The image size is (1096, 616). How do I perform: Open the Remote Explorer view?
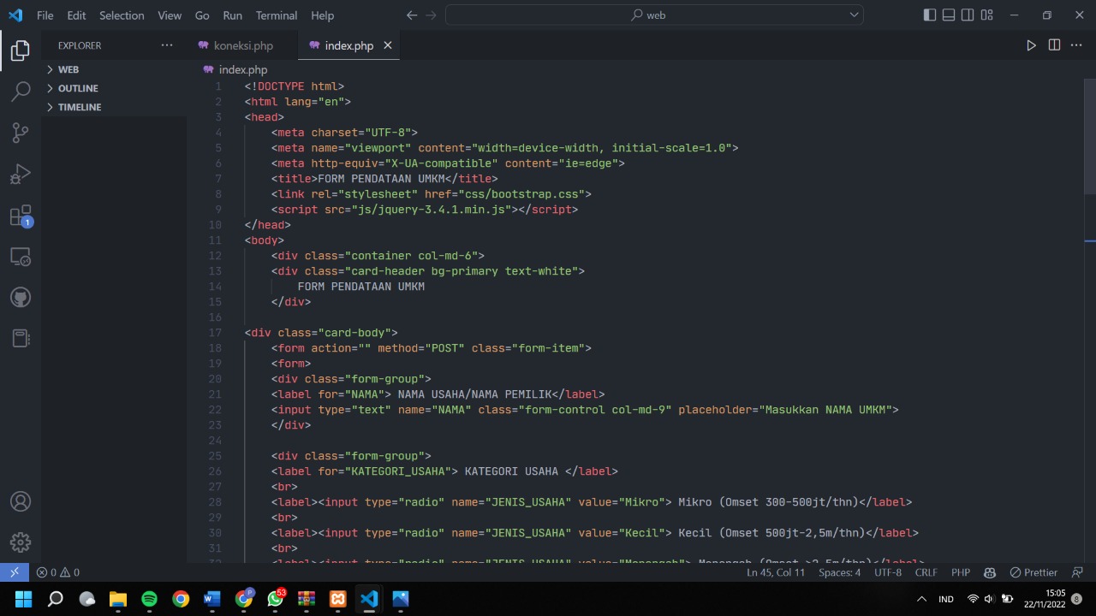click(x=21, y=256)
